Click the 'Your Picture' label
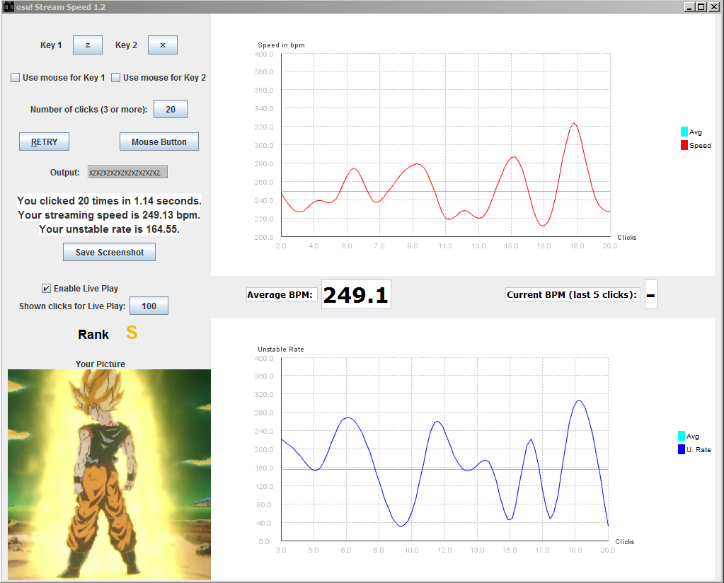 [100, 364]
